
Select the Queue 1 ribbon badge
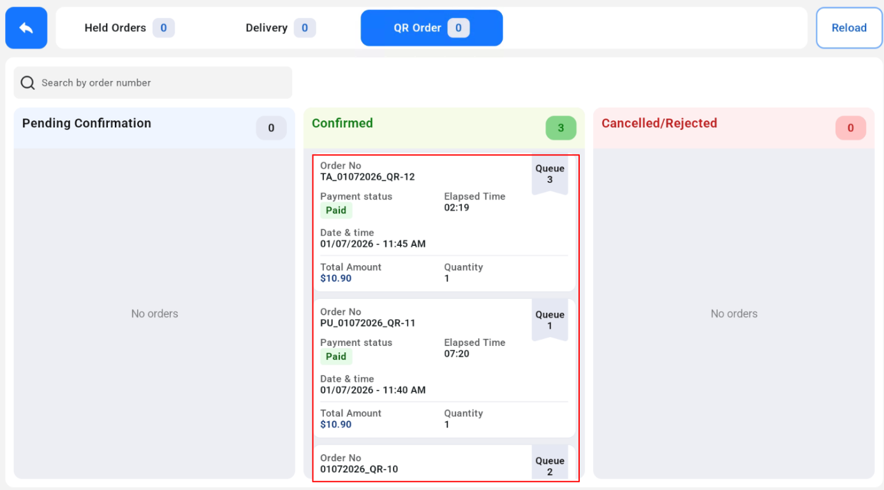pos(550,320)
